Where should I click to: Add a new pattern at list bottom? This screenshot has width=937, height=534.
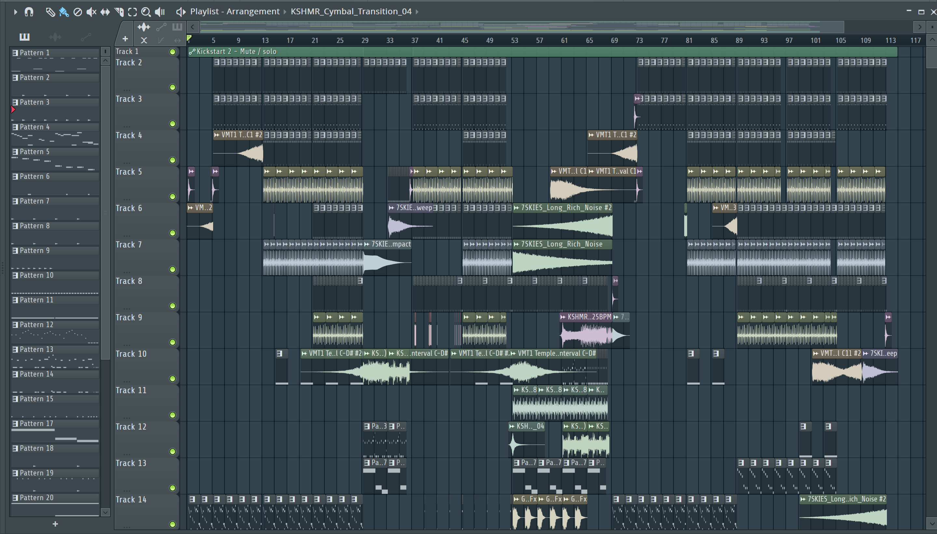click(55, 524)
